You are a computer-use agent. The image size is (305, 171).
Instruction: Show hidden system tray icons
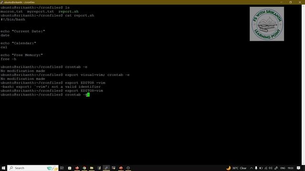pos(251,168)
